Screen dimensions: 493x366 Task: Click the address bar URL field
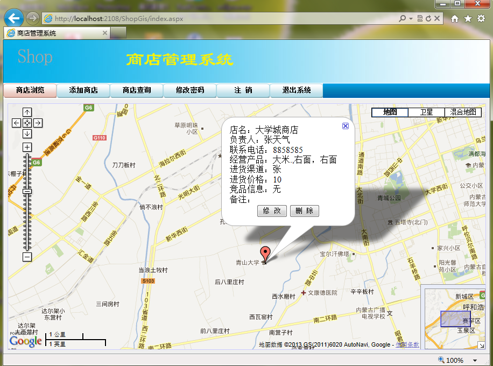(220, 18)
